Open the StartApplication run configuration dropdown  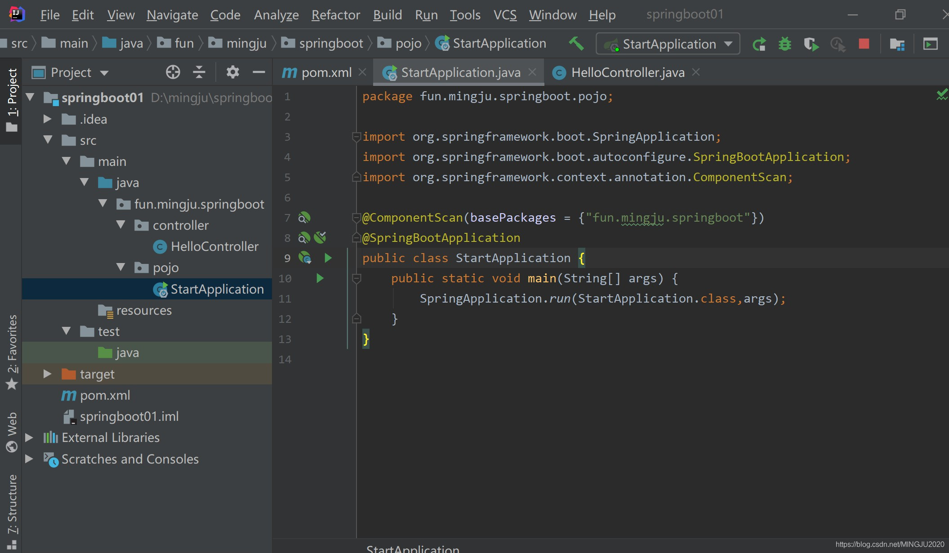coord(668,44)
